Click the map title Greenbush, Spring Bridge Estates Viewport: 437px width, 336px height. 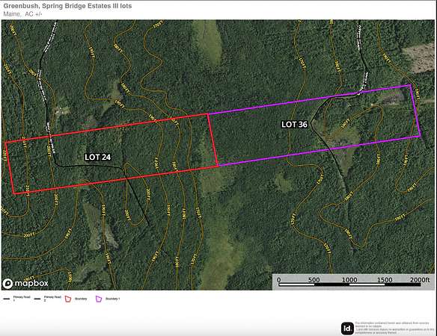pyautogui.click(x=67, y=6)
